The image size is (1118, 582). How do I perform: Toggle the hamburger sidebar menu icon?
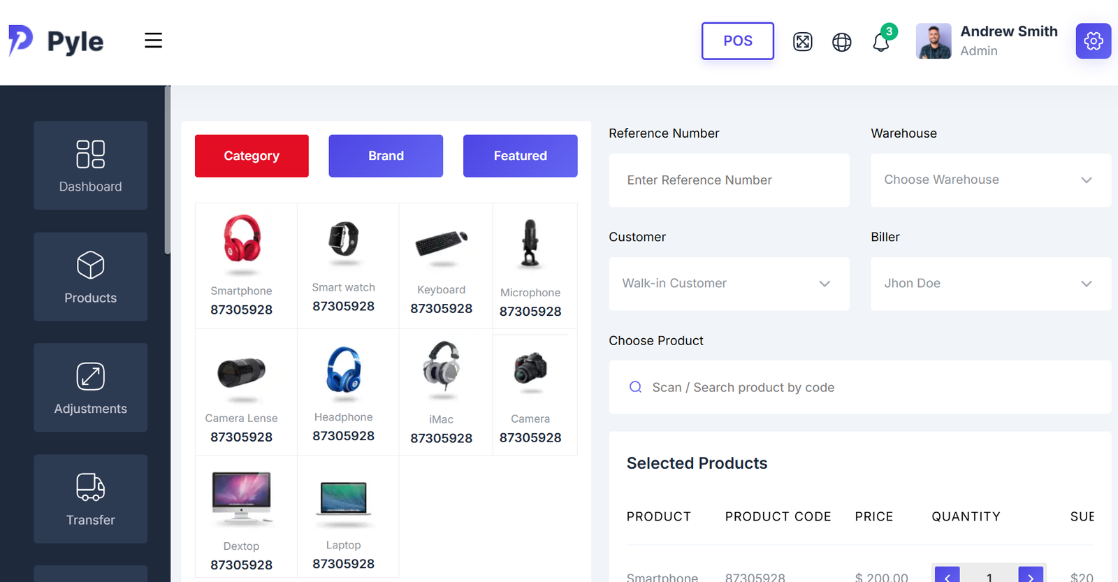pyautogui.click(x=153, y=41)
